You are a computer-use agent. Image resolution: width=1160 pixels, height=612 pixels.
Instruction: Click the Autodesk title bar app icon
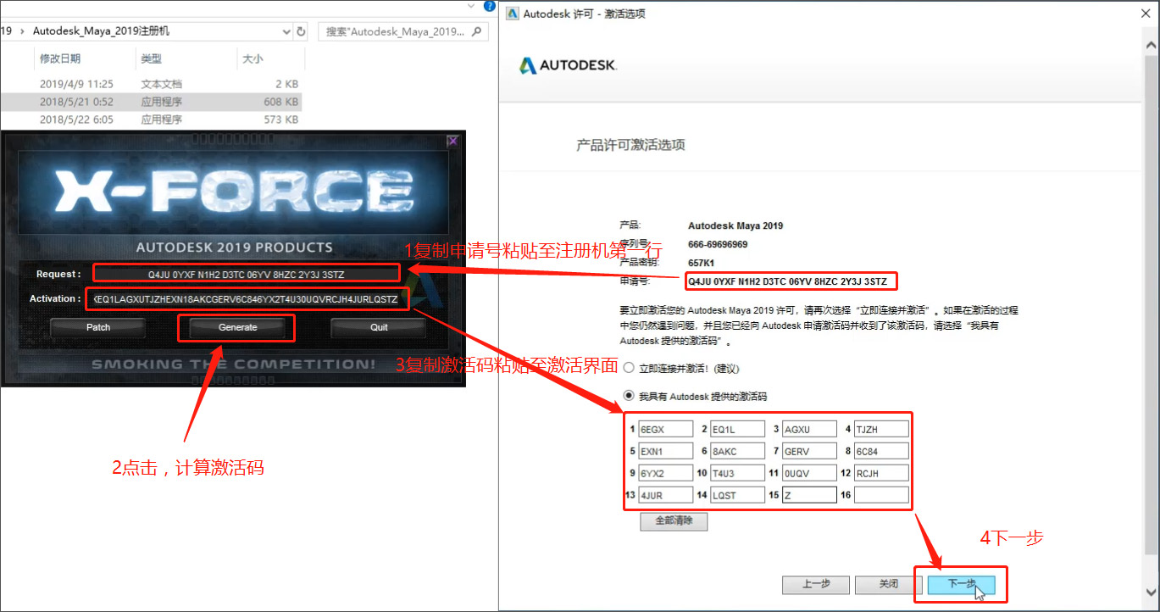tap(511, 14)
